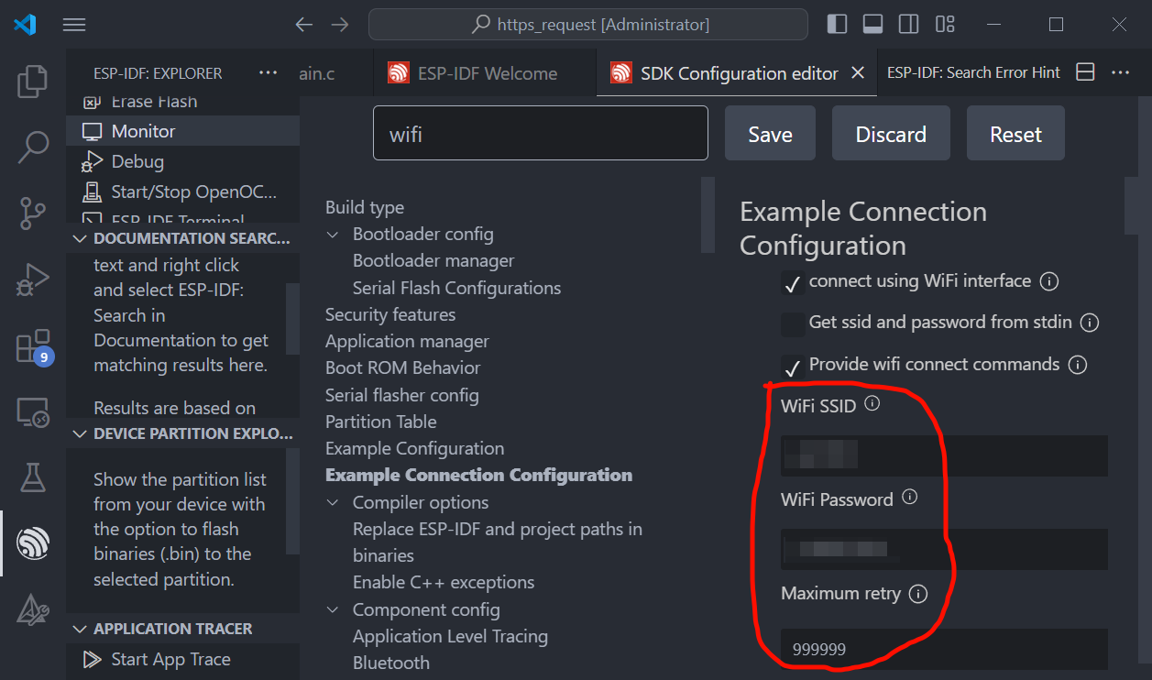Image resolution: width=1152 pixels, height=680 pixels.
Task: Switch to the ESP-IDF Welcome tab
Action: point(486,73)
